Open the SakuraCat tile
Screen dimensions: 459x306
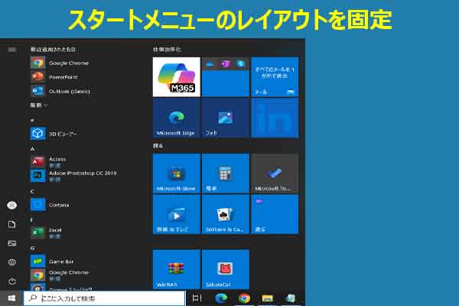point(225,269)
